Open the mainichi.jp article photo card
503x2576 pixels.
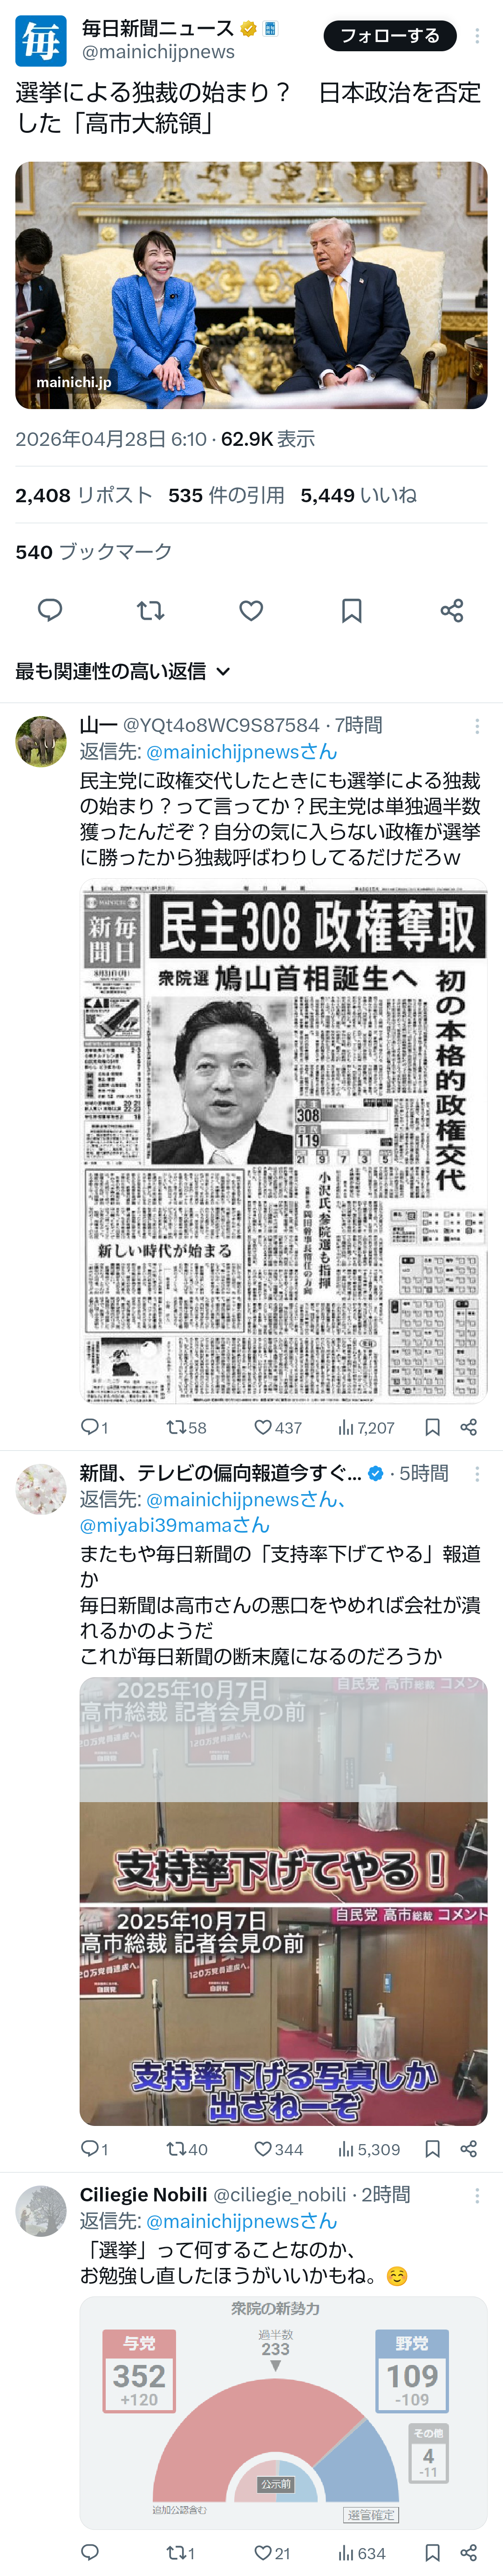coord(251,285)
